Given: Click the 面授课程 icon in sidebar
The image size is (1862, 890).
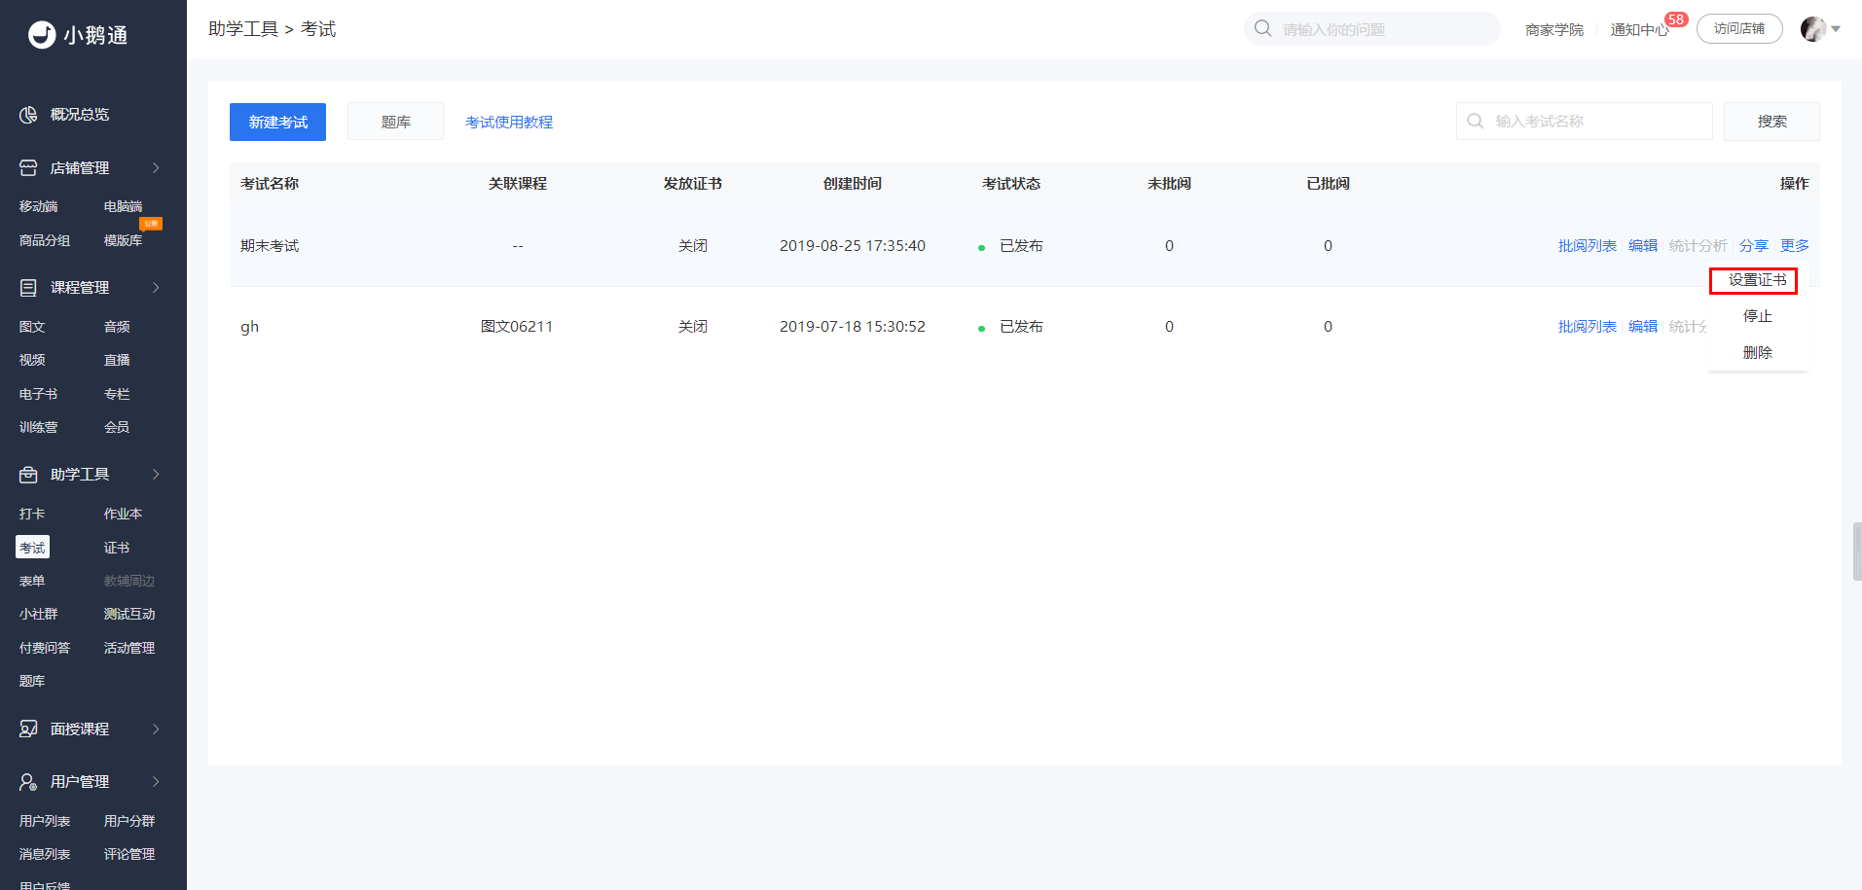Looking at the screenshot, I should coord(28,730).
